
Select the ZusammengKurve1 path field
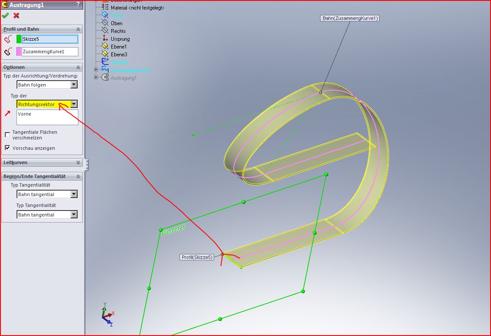[x=50, y=52]
